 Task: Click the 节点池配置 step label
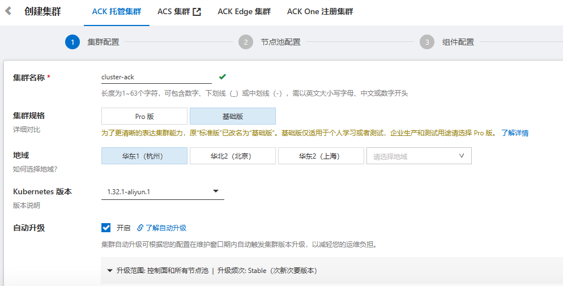click(280, 42)
